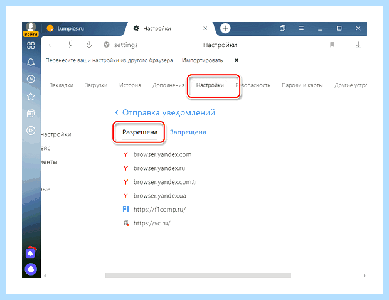Image resolution: width=389 pixels, height=300 pixels.
Task: Maximize the browser window
Action: pos(339,28)
